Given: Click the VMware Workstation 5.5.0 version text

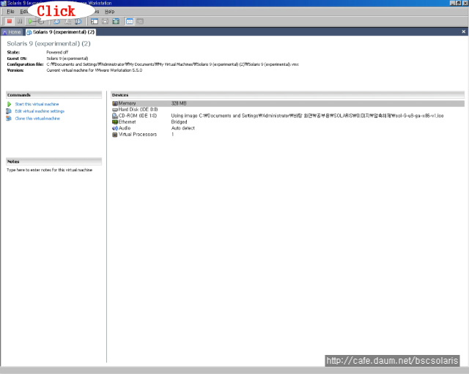Looking at the screenshot, I should (x=95, y=70).
